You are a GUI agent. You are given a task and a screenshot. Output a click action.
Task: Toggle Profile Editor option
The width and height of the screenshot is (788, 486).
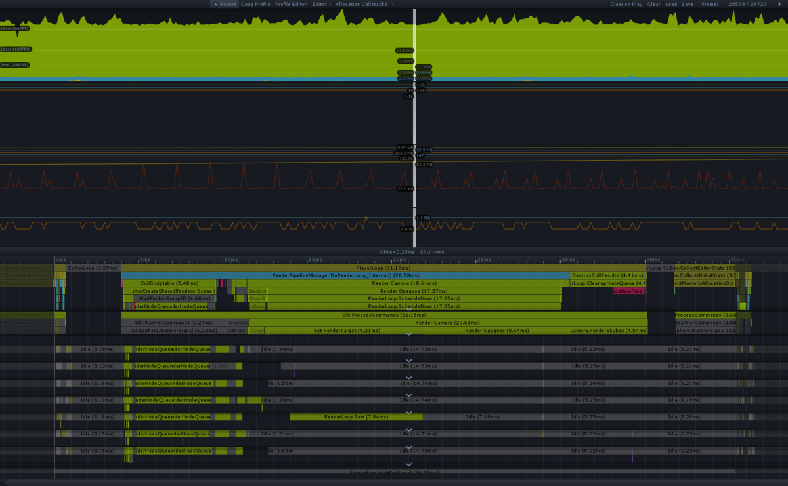tap(291, 4)
